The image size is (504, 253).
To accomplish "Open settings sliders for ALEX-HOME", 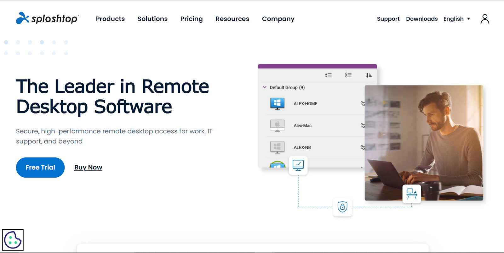I will [x=362, y=103].
